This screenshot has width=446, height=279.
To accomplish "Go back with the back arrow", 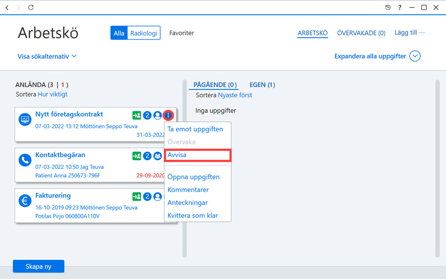I will (7, 8).
